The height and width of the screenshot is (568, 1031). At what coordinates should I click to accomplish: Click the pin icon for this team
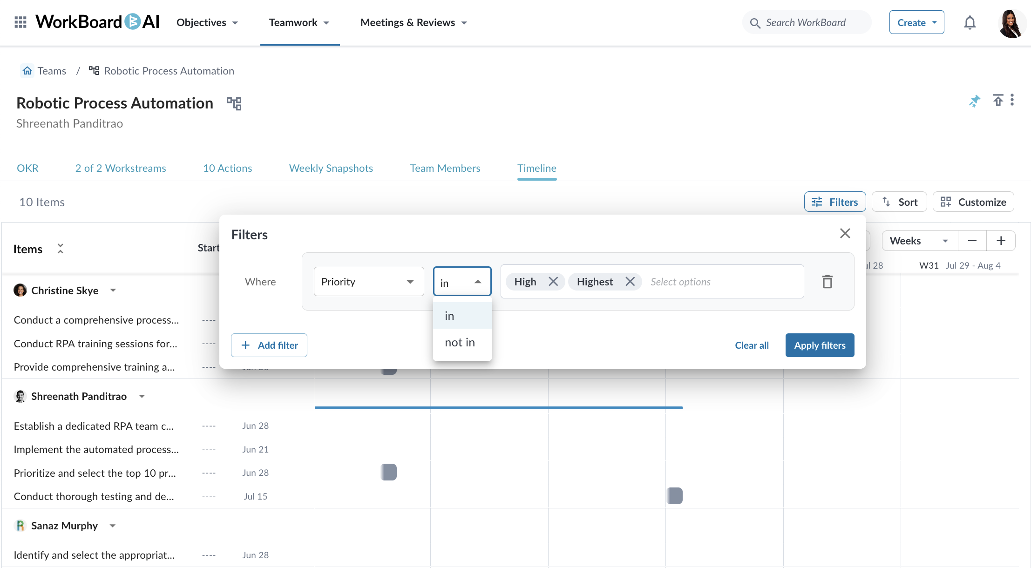pyautogui.click(x=974, y=101)
